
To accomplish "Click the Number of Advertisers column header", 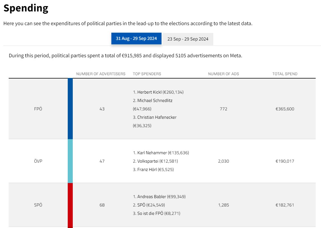I will point(101,74).
